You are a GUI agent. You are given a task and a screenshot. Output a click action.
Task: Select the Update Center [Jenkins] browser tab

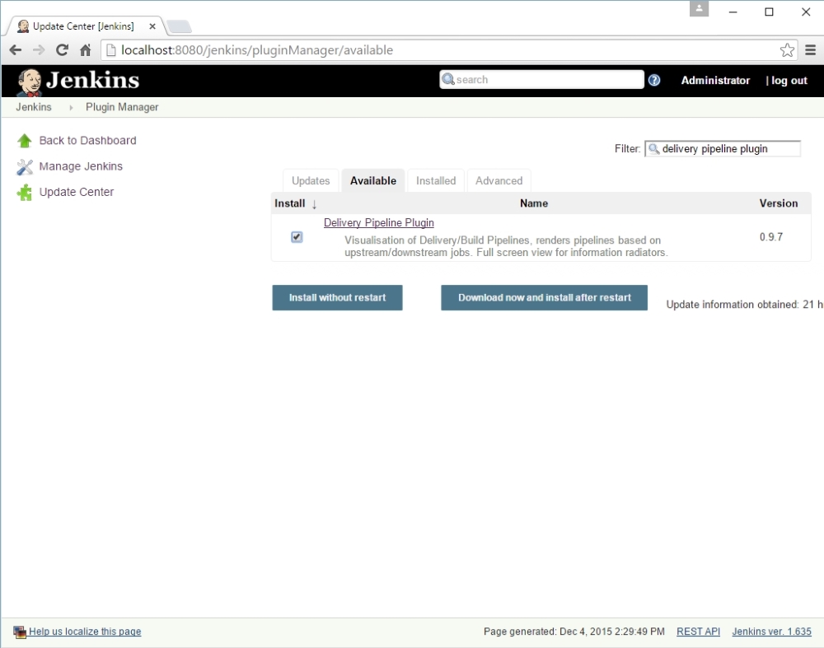coord(83,26)
